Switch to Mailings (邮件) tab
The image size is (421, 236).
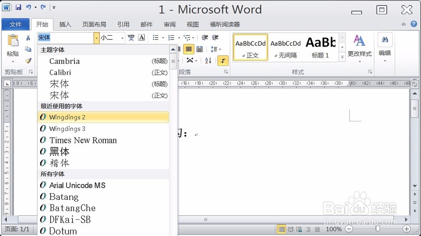pyautogui.click(x=147, y=24)
